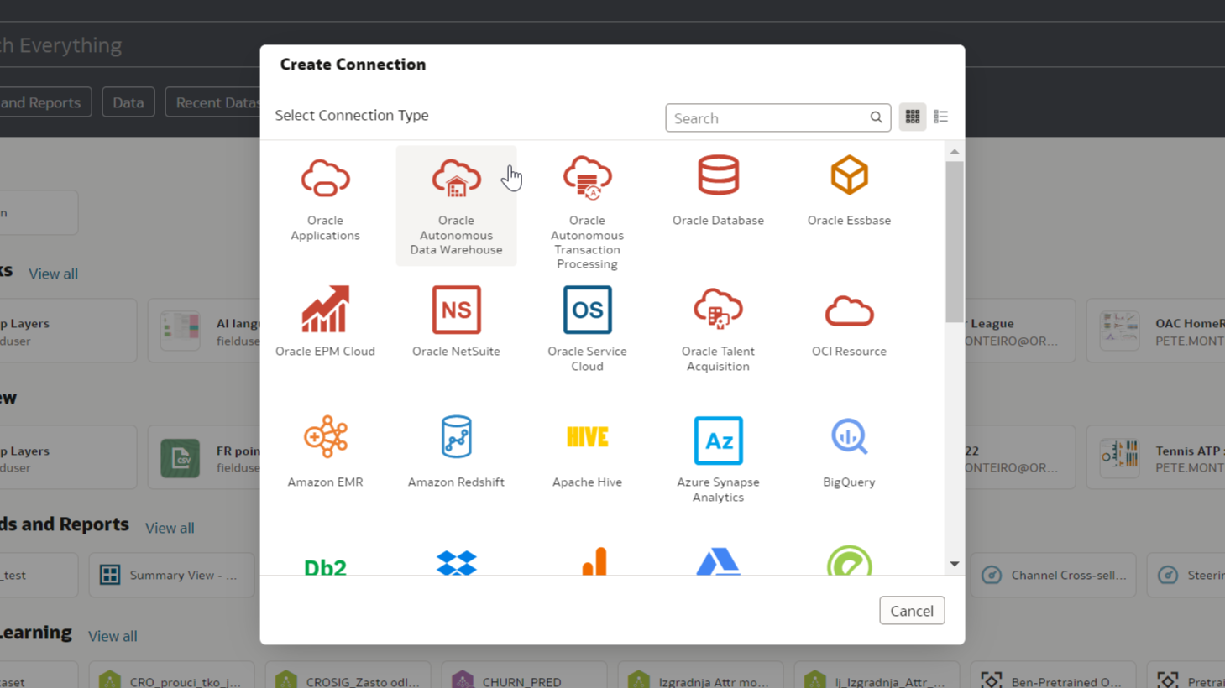Open the 'and Reports' tab in background
The width and height of the screenshot is (1225, 688).
coord(45,102)
